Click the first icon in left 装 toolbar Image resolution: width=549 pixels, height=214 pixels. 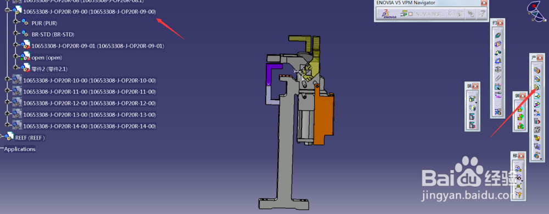coord(472,99)
